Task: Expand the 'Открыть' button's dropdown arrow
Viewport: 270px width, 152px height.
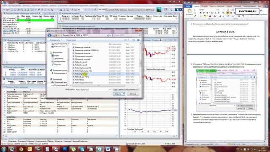Action: coord(124,94)
